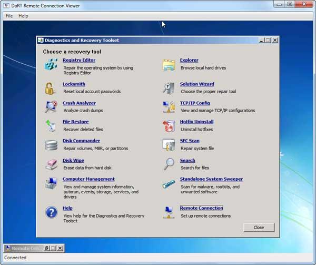Image resolution: width=316 pixels, height=265 pixels.
Task: Select the Hotfix Uninstall link
Action: [x=196, y=122]
